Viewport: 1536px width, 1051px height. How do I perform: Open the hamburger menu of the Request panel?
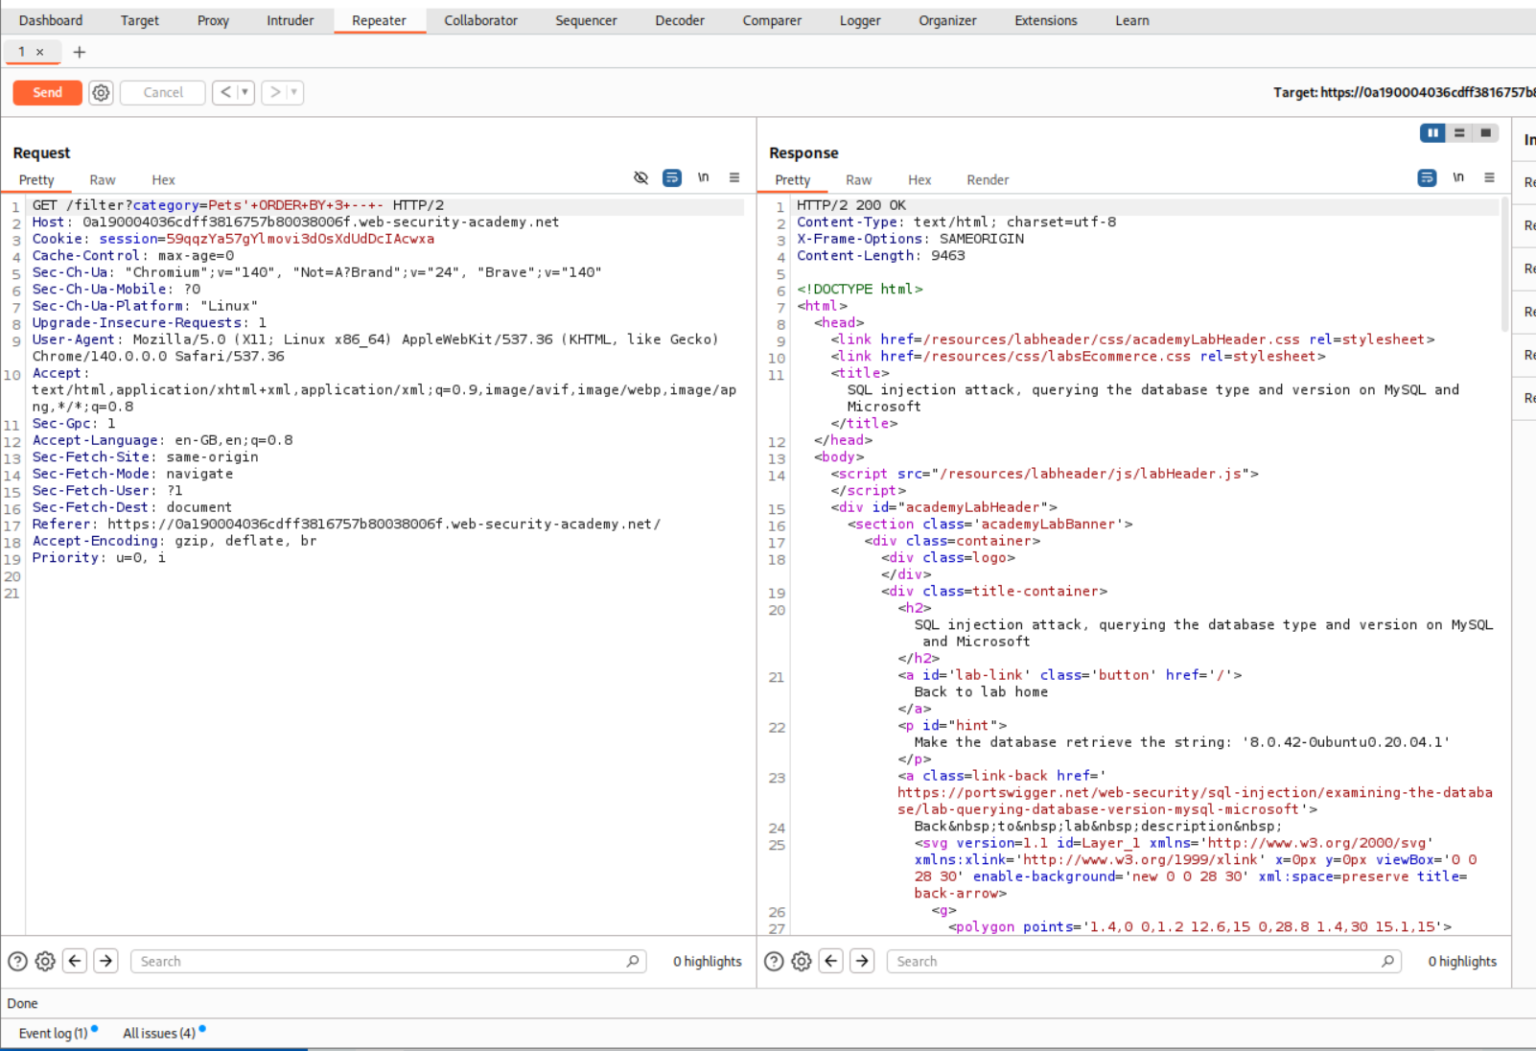point(734,177)
